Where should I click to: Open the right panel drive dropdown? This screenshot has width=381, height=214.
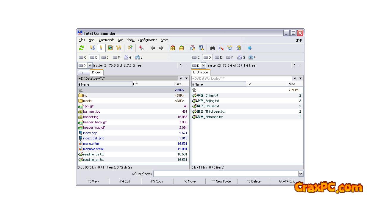(203, 65)
